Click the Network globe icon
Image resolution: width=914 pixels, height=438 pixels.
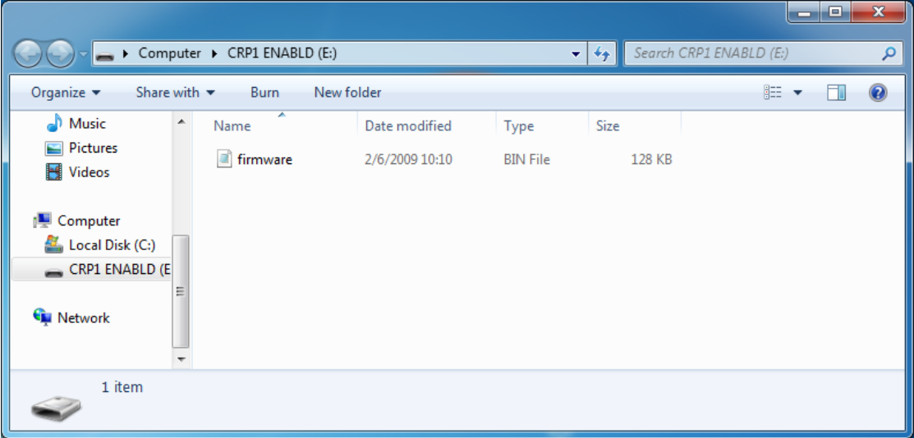[42, 318]
